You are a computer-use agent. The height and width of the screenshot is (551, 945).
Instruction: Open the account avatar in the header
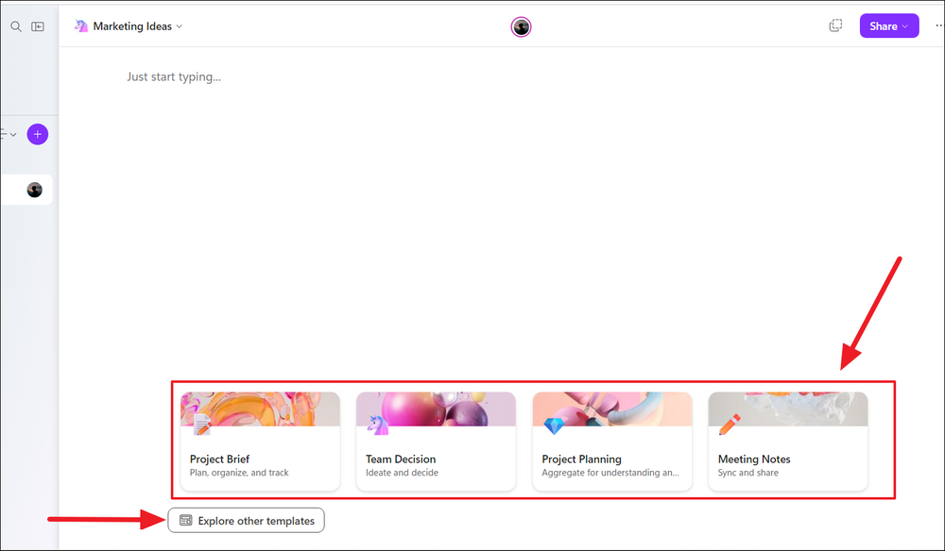point(521,26)
